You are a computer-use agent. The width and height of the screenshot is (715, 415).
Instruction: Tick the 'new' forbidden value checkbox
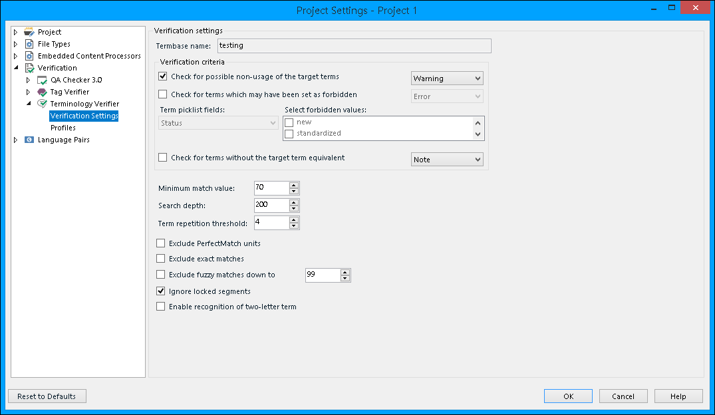(x=289, y=122)
